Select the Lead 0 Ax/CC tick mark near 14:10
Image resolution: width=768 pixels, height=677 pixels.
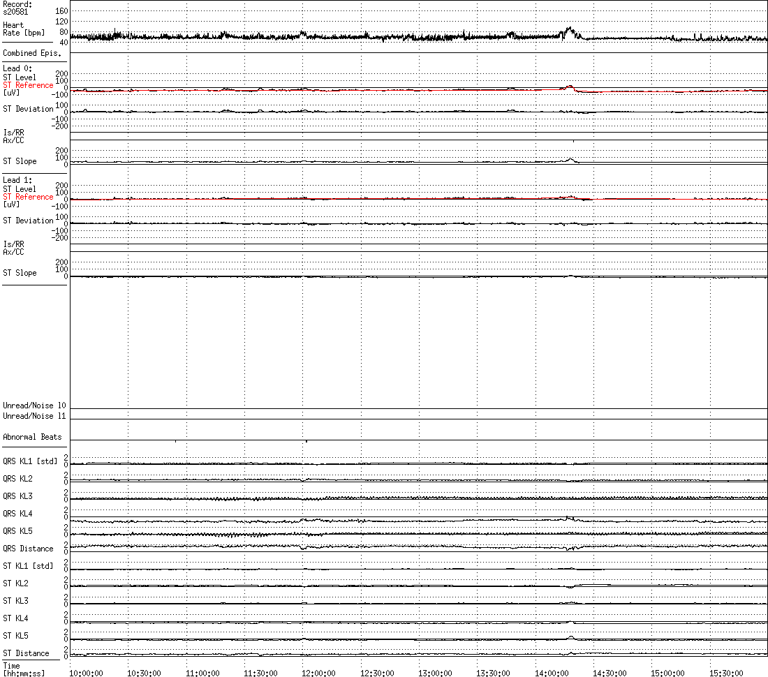coord(573,141)
